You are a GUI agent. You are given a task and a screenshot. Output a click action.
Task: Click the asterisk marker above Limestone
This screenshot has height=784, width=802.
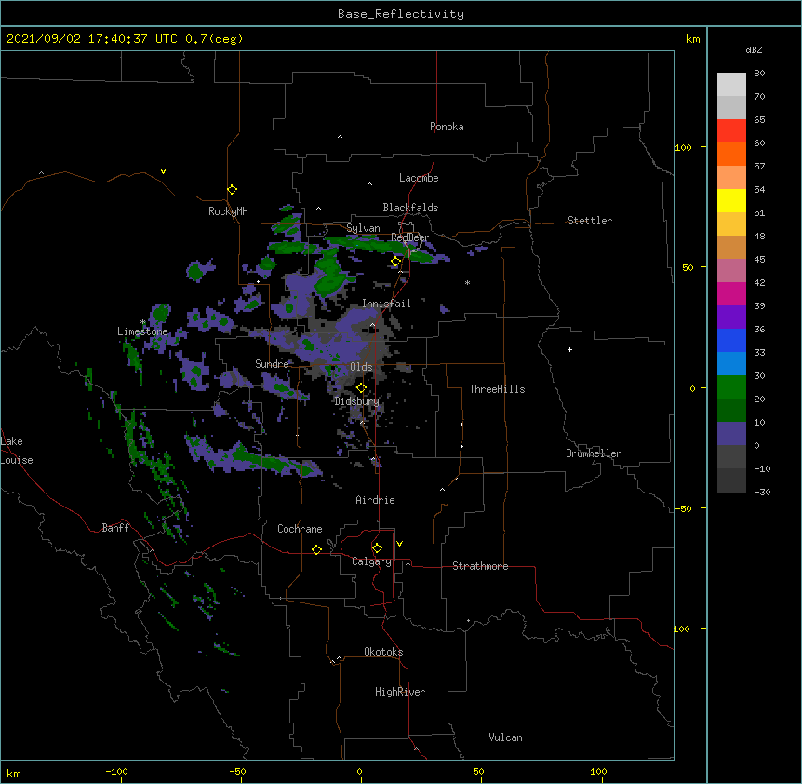pos(142,322)
